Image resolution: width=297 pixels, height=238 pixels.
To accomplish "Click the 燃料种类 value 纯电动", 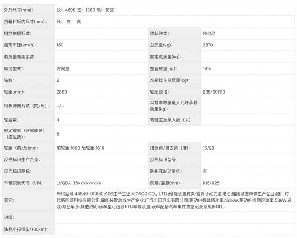I will pos(209,33).
